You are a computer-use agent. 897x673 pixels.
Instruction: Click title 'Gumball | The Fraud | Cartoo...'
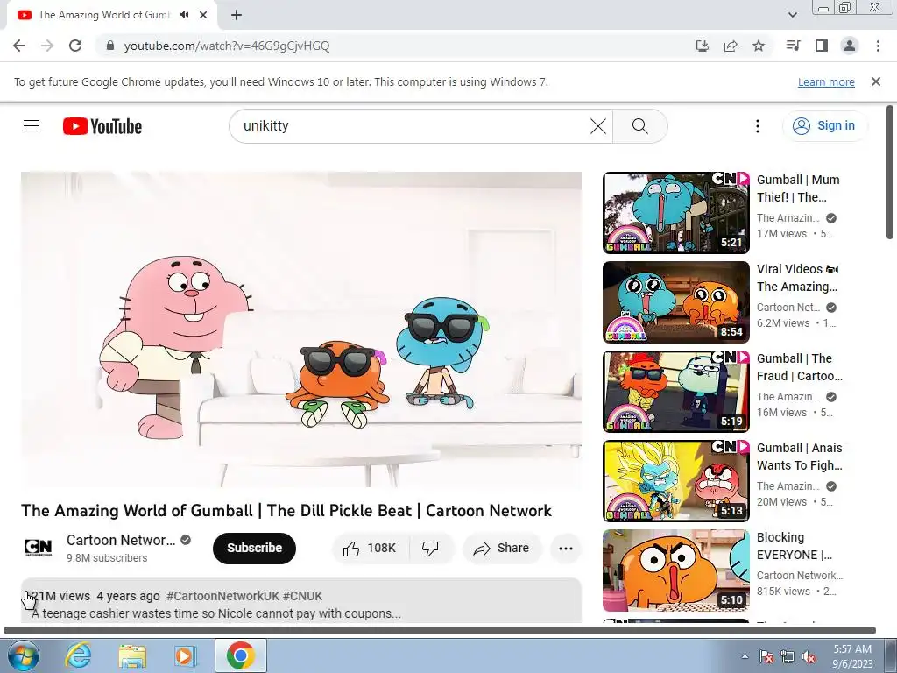point(799,367)
